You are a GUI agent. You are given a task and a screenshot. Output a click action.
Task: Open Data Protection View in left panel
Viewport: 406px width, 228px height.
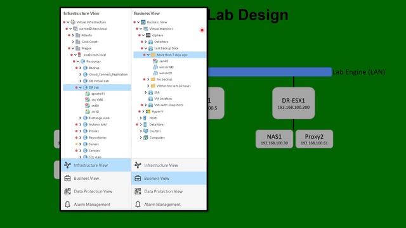(96, 191)
